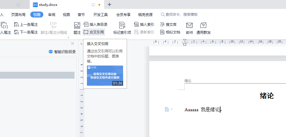Open 搜文库 library search
This screenshot has width=286, height=137.
tap(168, 24)
